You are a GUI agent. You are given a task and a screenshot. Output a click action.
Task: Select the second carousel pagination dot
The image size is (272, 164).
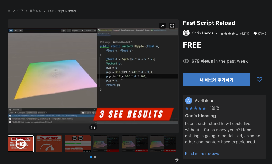coord(95,157)
